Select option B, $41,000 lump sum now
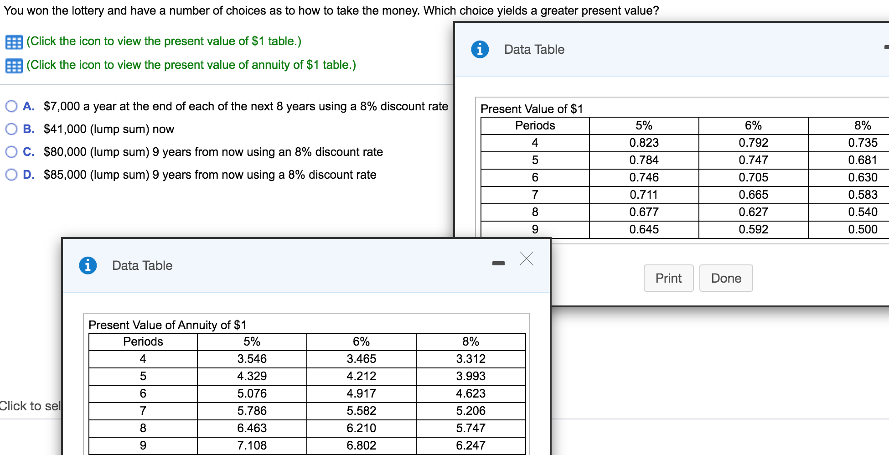The image size is (889, 455). [11, 129]
